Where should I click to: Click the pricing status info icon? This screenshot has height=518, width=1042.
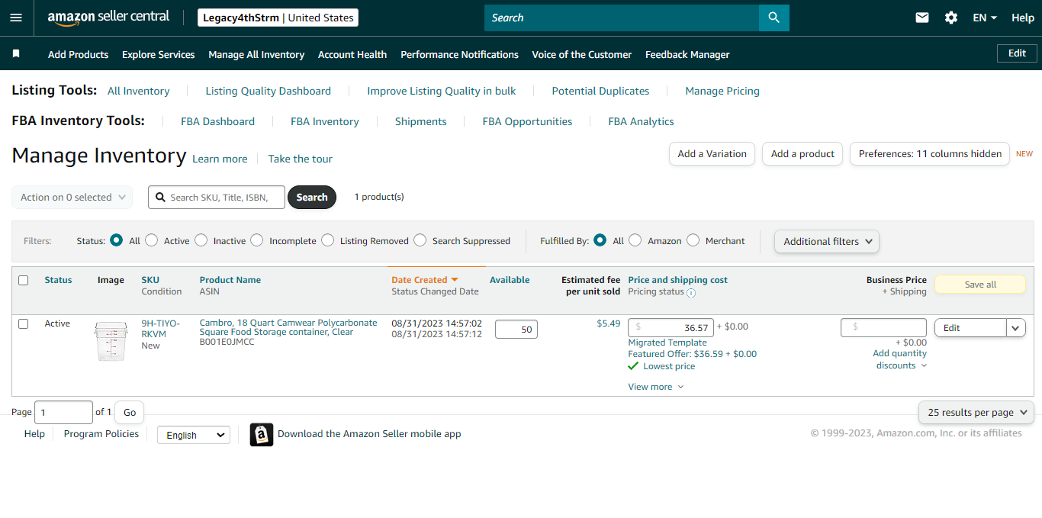(691, 293)
